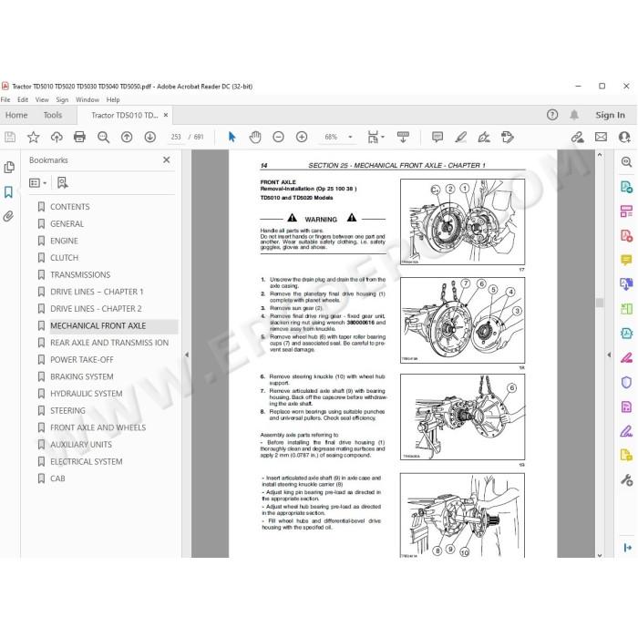Click the document vertical scrollbar thumb

click(600, 303)
